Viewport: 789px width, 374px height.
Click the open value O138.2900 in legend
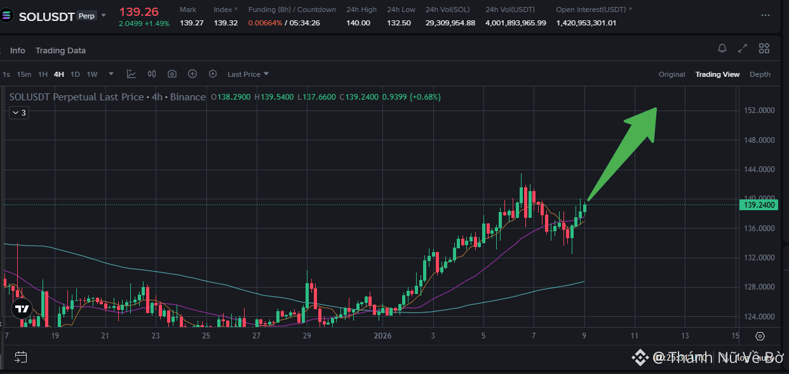pyautogui.click(x=231, y=97)
